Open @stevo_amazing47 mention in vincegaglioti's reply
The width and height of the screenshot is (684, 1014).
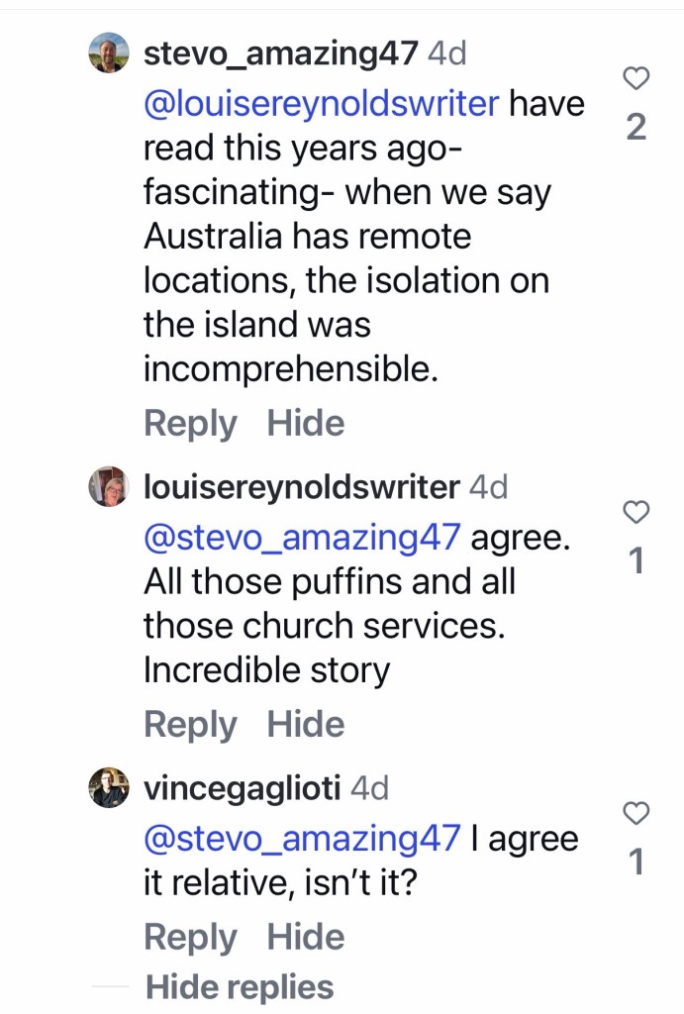302,838
